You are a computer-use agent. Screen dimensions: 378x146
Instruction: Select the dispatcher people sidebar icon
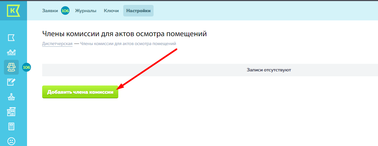[x=11, y=67]
